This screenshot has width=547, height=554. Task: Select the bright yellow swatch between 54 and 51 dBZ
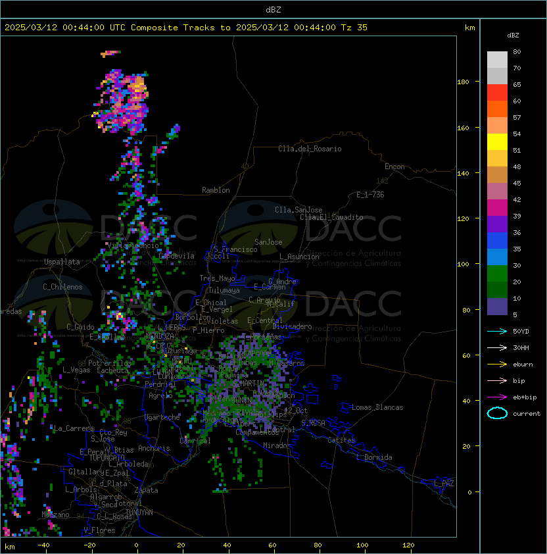point(497,141)
